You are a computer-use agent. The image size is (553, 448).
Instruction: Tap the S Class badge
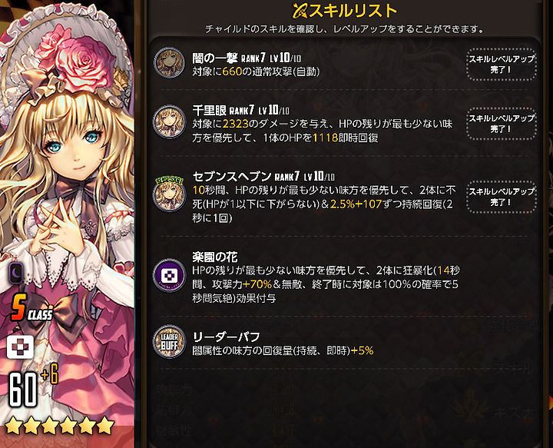(x=31, y=307)
